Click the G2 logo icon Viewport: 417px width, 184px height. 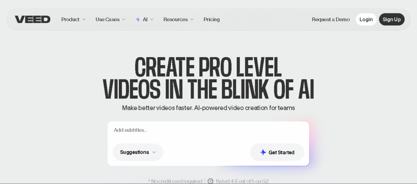point(211,181)
